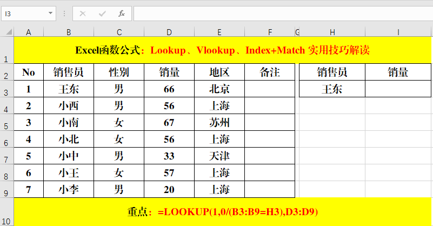The width and height of the screenshot is (433, 226).
Task: Click the '销量' header in column D
Action: [169, 72]
